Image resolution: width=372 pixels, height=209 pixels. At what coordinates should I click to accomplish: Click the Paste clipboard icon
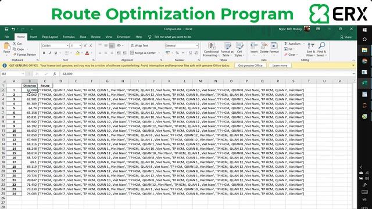click(x=6, y=46)
